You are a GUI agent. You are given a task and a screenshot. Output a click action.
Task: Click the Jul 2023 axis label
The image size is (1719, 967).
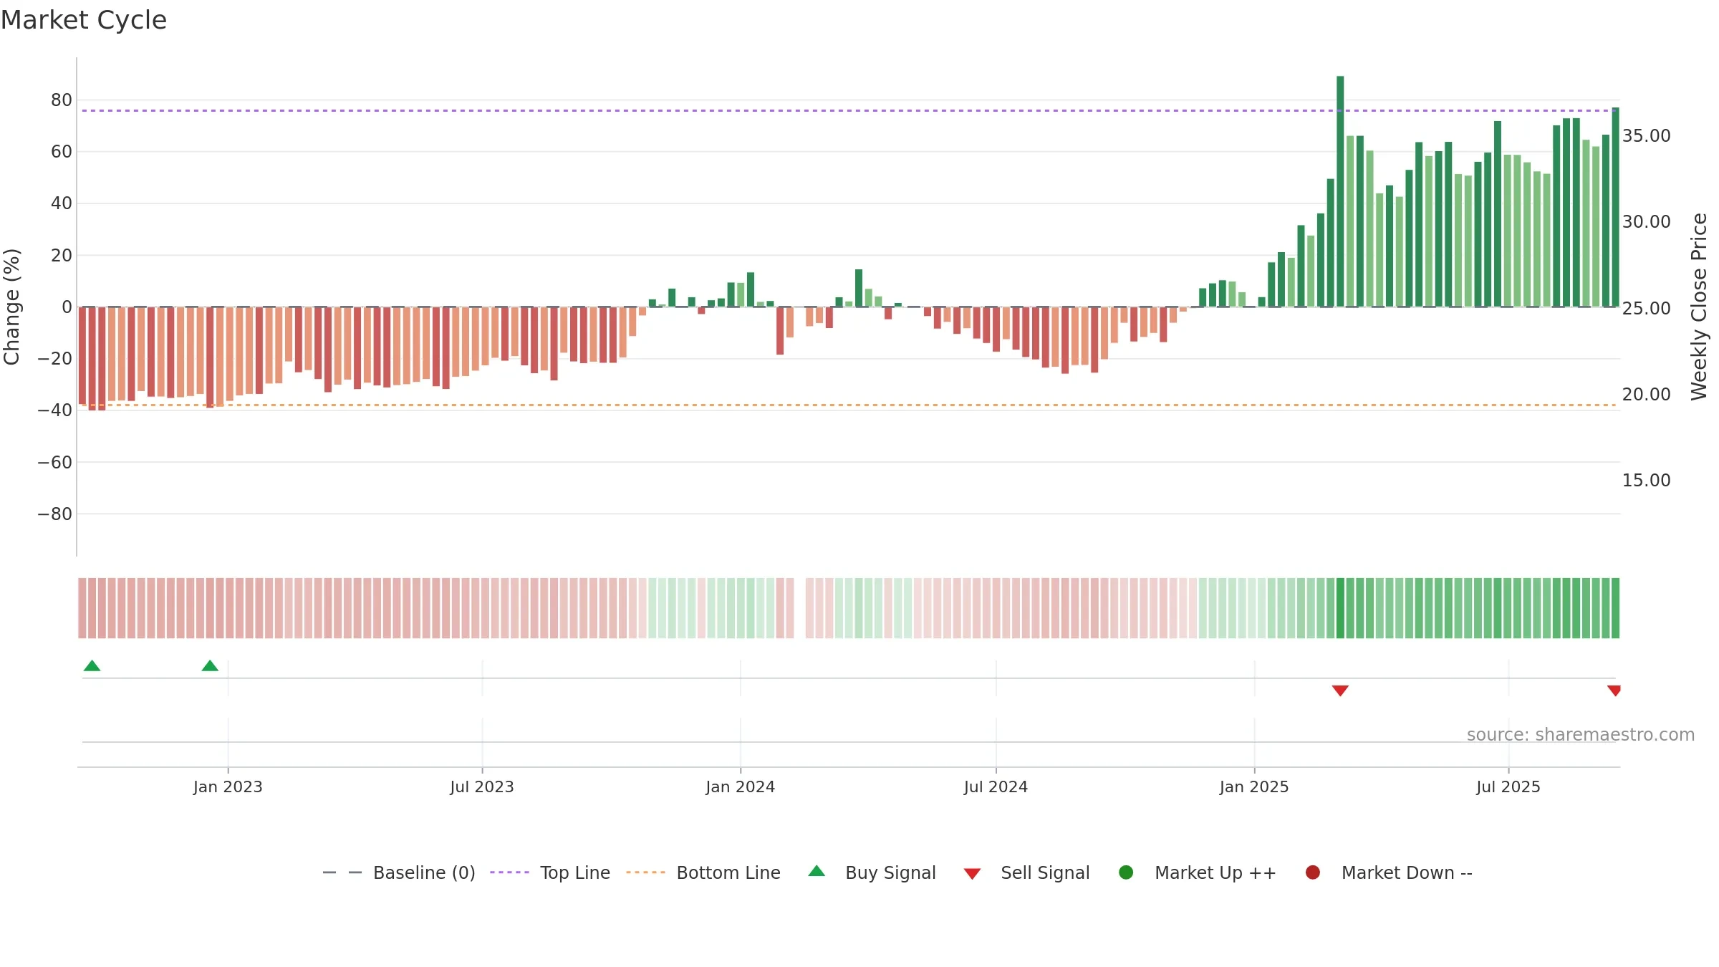pos(482,786)
